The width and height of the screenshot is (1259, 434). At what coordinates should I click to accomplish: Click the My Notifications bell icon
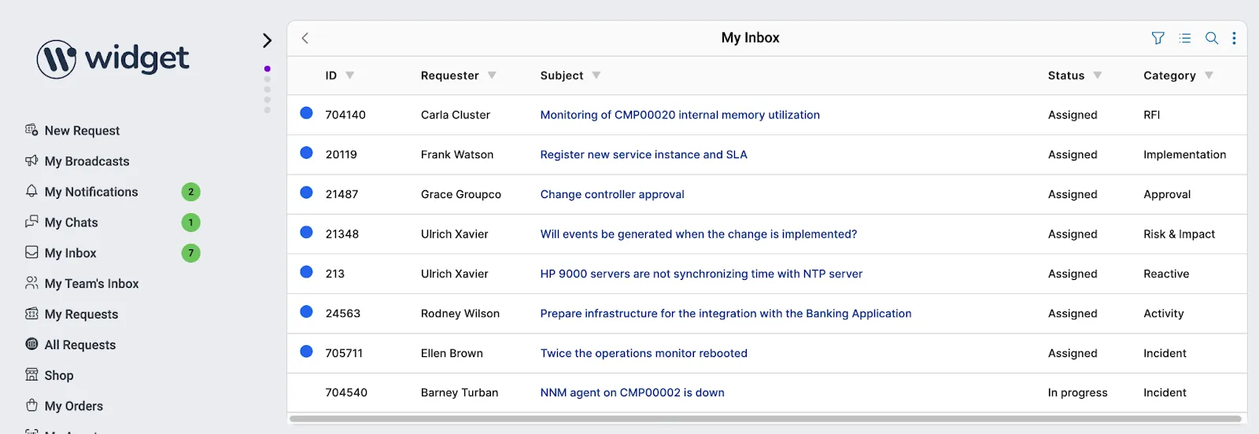[x=31, y=191]
